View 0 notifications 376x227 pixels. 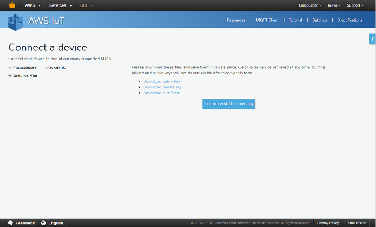coord(349,20)
